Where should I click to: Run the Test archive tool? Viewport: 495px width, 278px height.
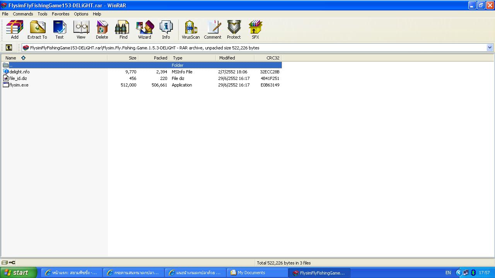point(59,30)
